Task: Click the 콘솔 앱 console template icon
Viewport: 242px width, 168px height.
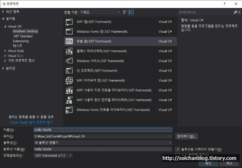Action: [69, 41]
